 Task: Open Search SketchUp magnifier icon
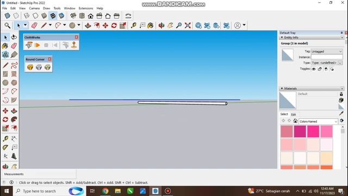click(7, 26)
